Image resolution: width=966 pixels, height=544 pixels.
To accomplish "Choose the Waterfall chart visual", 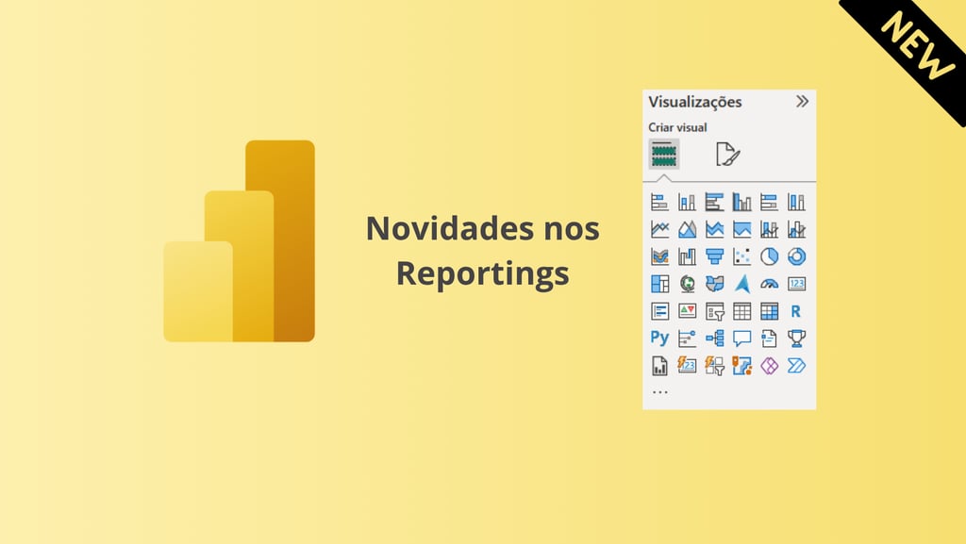I will pyautogui.click(x=687, y=256).
